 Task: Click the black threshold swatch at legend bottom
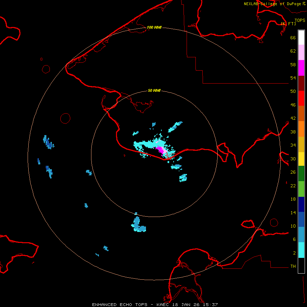301,265
